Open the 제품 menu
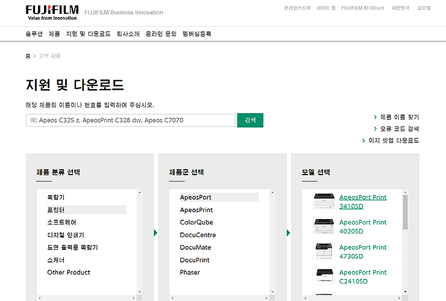 54,34
